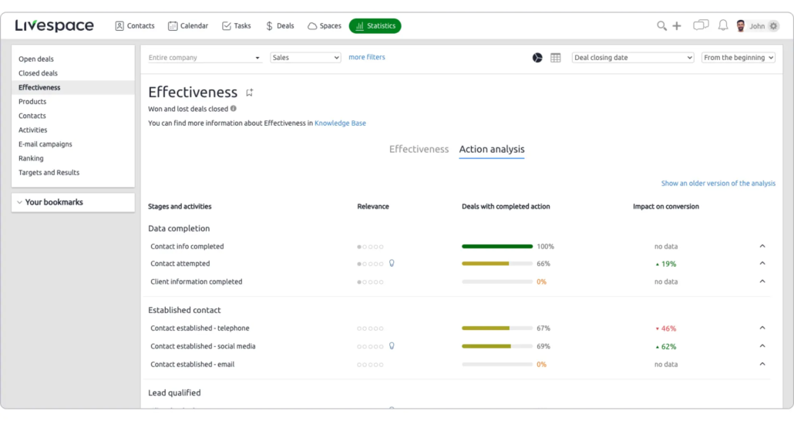Click the Relevance column header
Viewport: 794px width, 421px height.
coord(372,206)
